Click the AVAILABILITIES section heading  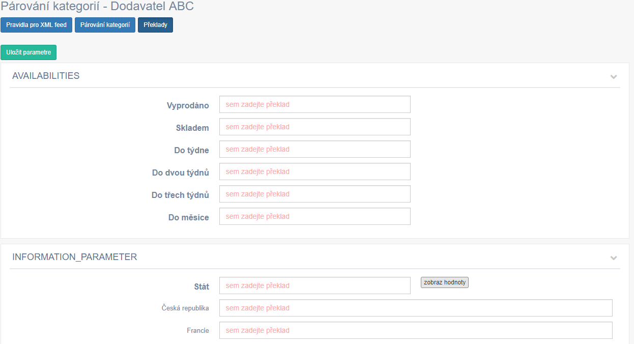[x=46, y=76]
